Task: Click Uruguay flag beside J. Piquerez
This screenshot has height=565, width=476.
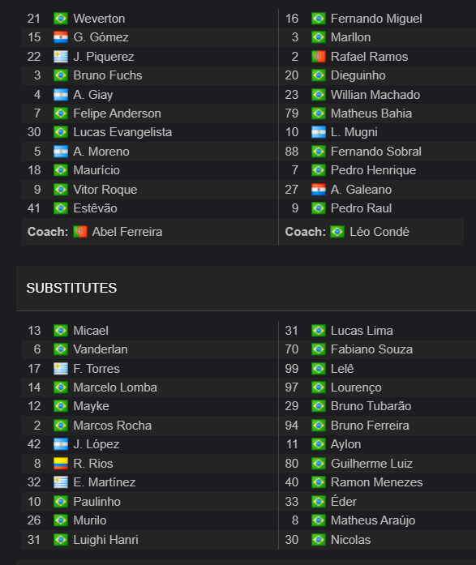Action: tap(61, 57)
